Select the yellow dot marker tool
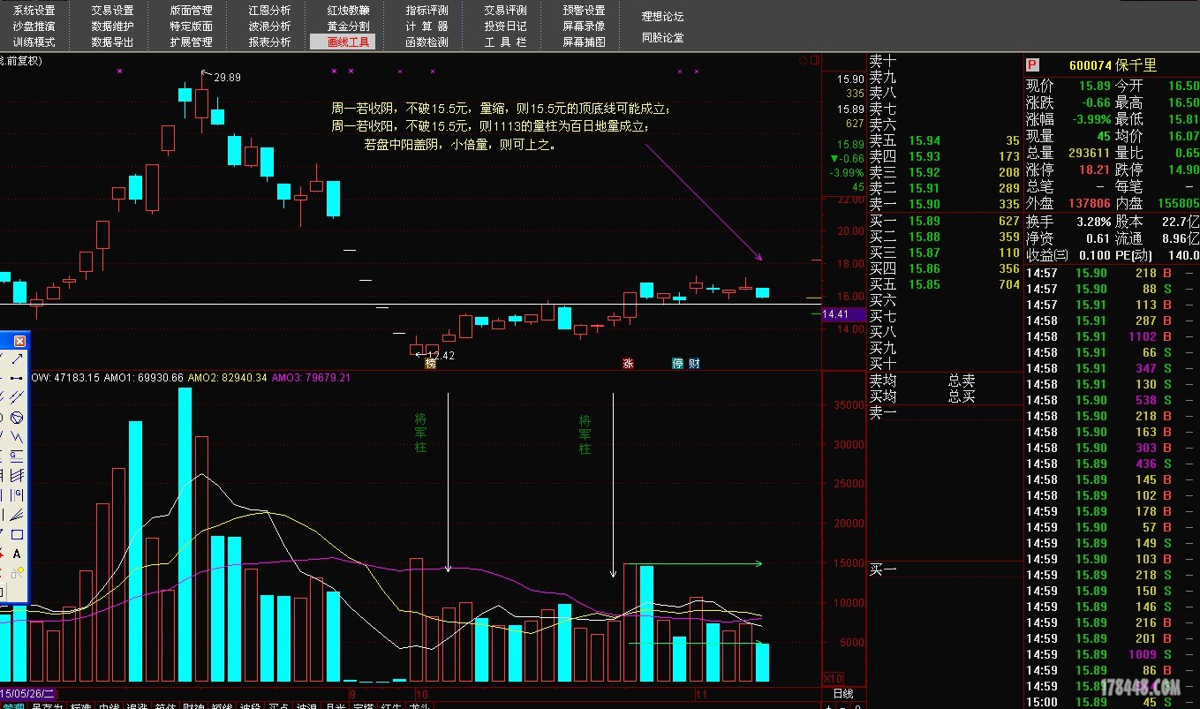 [17, 572]
